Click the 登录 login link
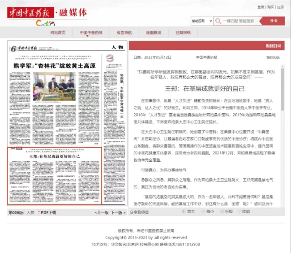Image resolution: width=291 pixels, height=253 pixels. click(x=261, y=7)
